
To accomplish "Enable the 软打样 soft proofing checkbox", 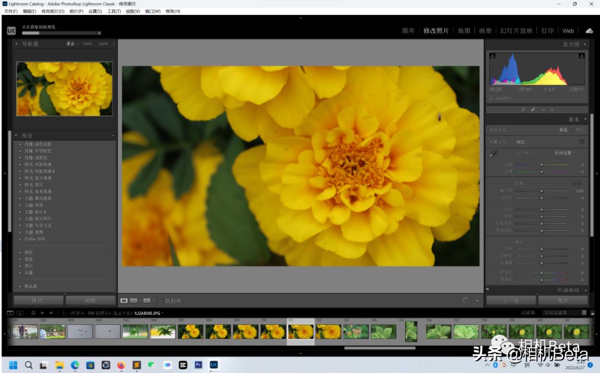I will pos(161,301).
